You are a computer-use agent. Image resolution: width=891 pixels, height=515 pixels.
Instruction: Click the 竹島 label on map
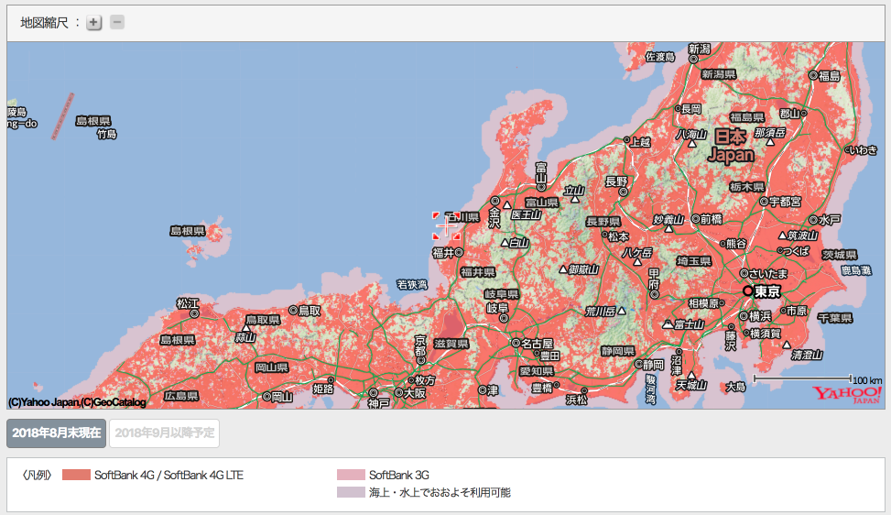tap(107, 134)
